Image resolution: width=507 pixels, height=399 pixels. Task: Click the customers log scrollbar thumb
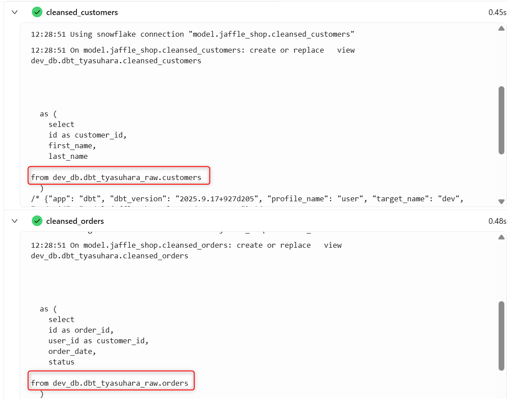pyautogui.click(x=502, y=120)
